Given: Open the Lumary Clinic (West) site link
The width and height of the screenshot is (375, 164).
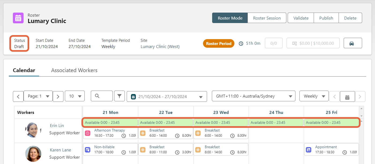Looking at the screenshot, I should pyautogui.click(x=160, y=46).
